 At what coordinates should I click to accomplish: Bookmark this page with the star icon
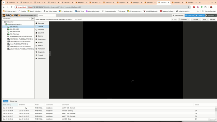click(x=189, y=7)
